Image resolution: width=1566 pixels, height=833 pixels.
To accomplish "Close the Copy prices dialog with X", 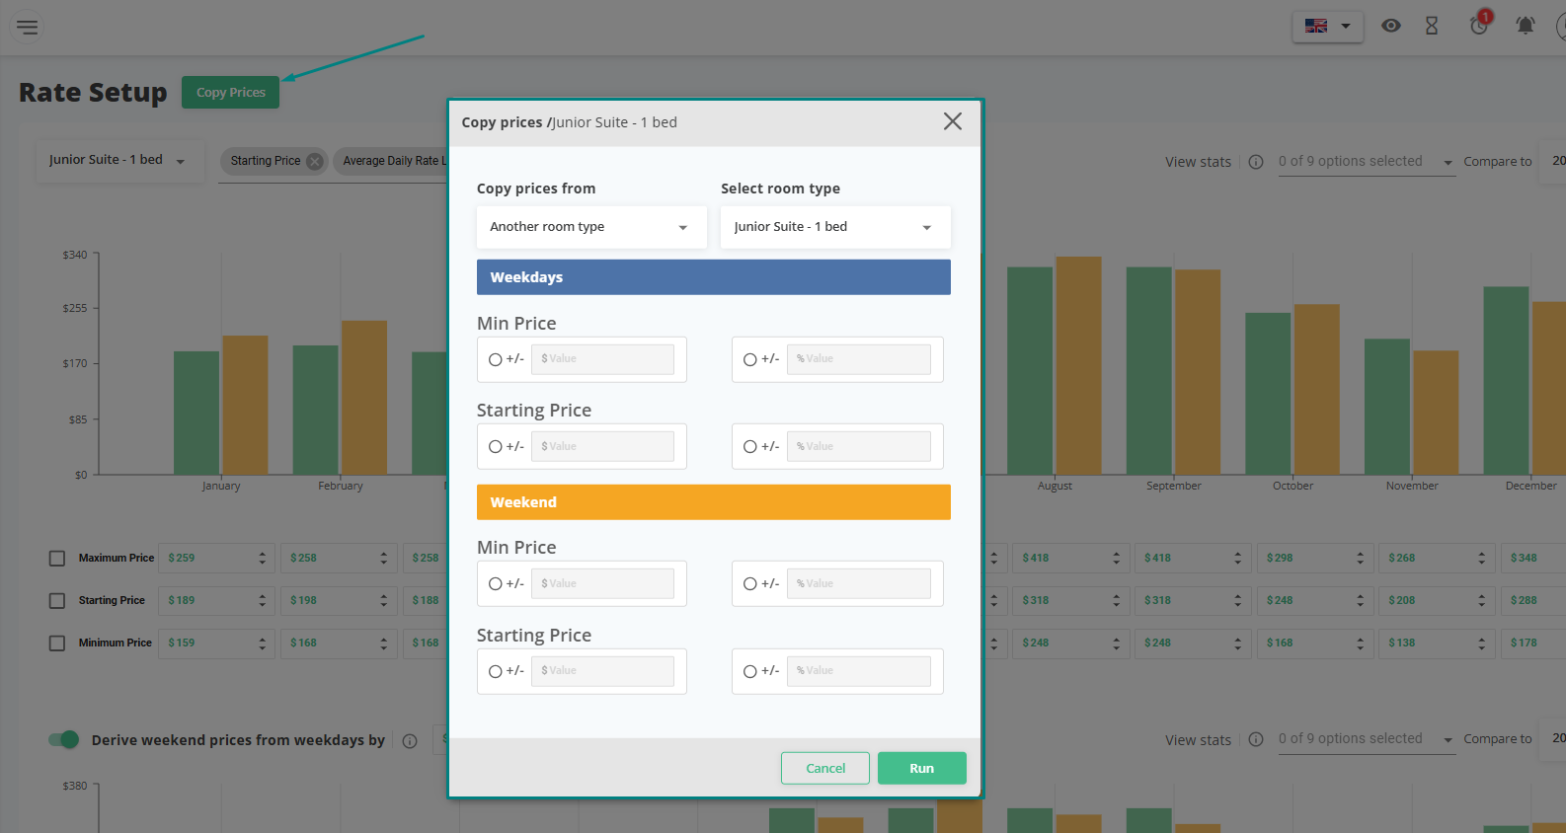I will 952,121.
